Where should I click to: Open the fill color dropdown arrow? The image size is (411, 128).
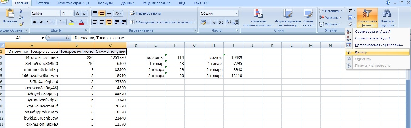76,22
